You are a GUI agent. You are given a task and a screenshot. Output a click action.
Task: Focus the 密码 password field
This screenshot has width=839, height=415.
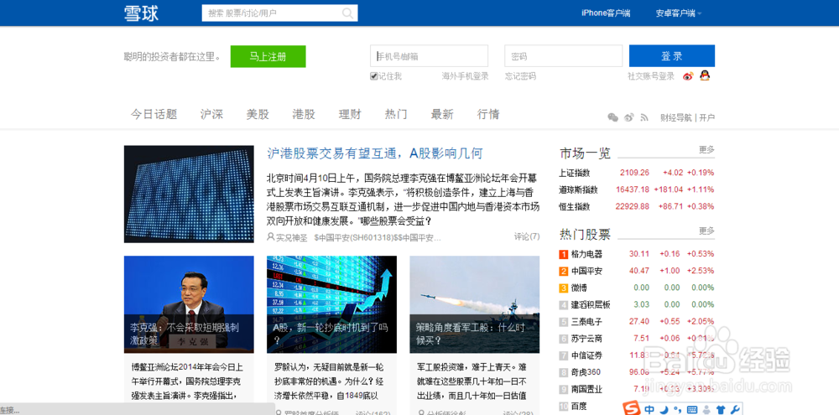pos(564,56)
